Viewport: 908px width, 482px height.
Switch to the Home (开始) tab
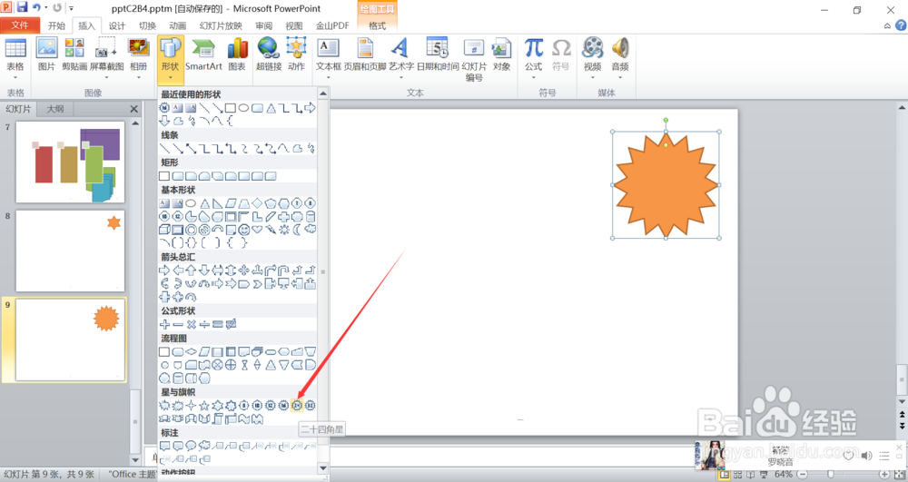click(56, 25)
